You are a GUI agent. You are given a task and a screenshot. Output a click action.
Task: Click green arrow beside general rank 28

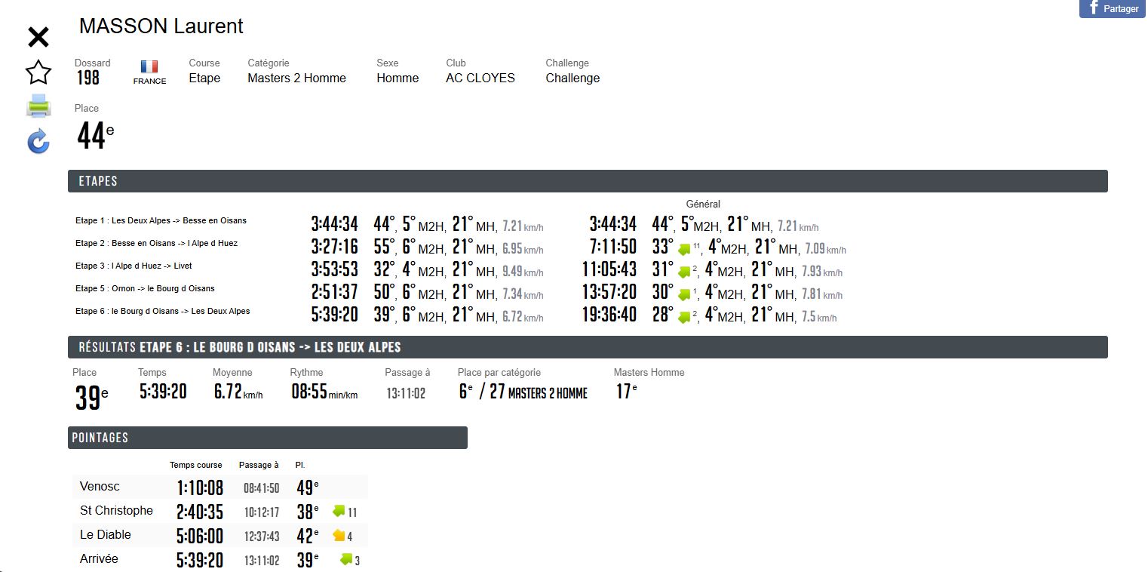click(x=684, y=317)
